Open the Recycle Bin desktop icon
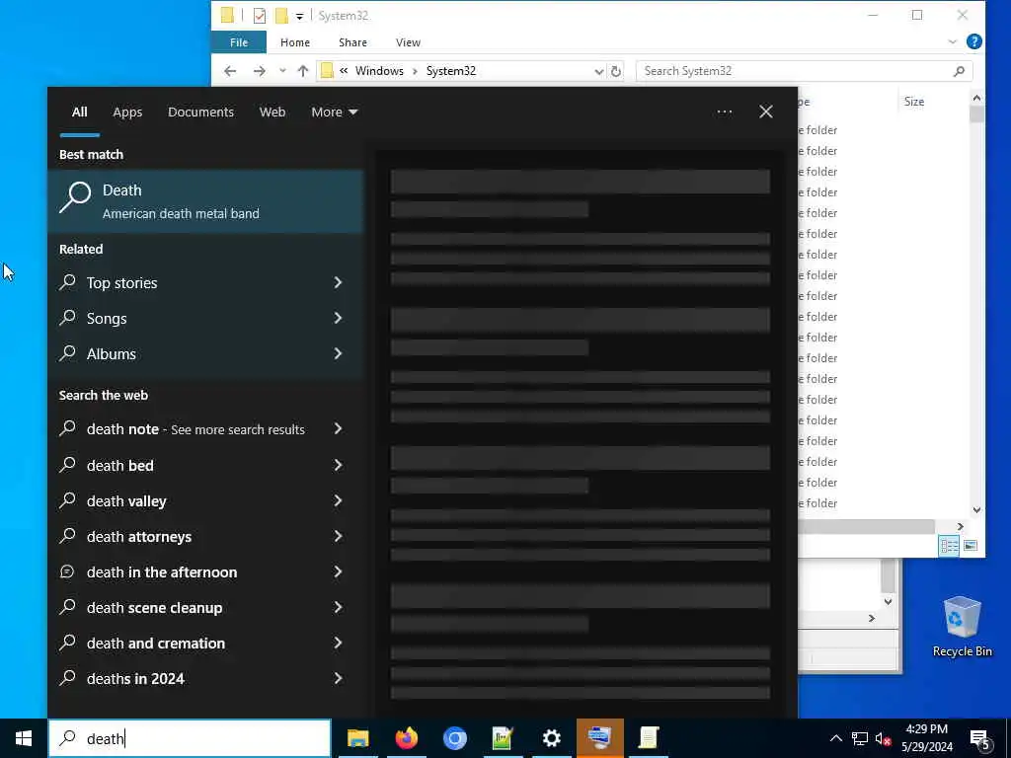1011x758 pixels. pyautogui.click(x=962, y=627)
